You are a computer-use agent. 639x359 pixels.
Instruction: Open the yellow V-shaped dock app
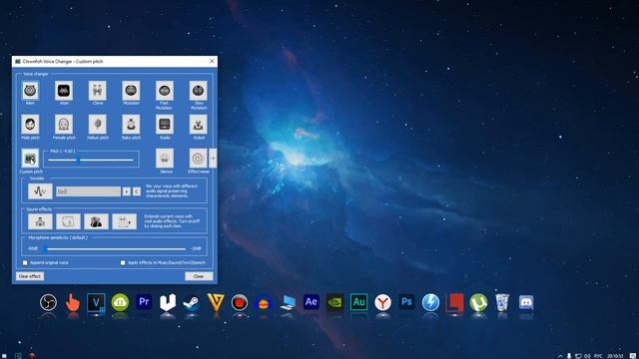tap(216, 303)
